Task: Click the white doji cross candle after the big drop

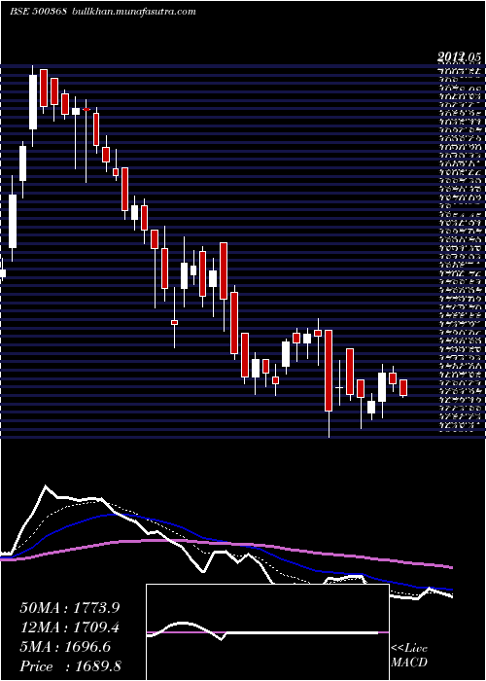Action: [x=339, y=387]
